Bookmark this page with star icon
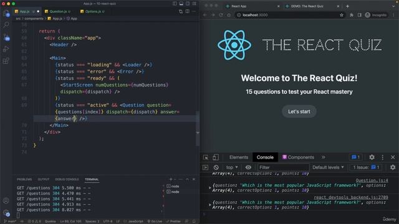This screenshot has width=399, height=224. click(x=342, y=15)
